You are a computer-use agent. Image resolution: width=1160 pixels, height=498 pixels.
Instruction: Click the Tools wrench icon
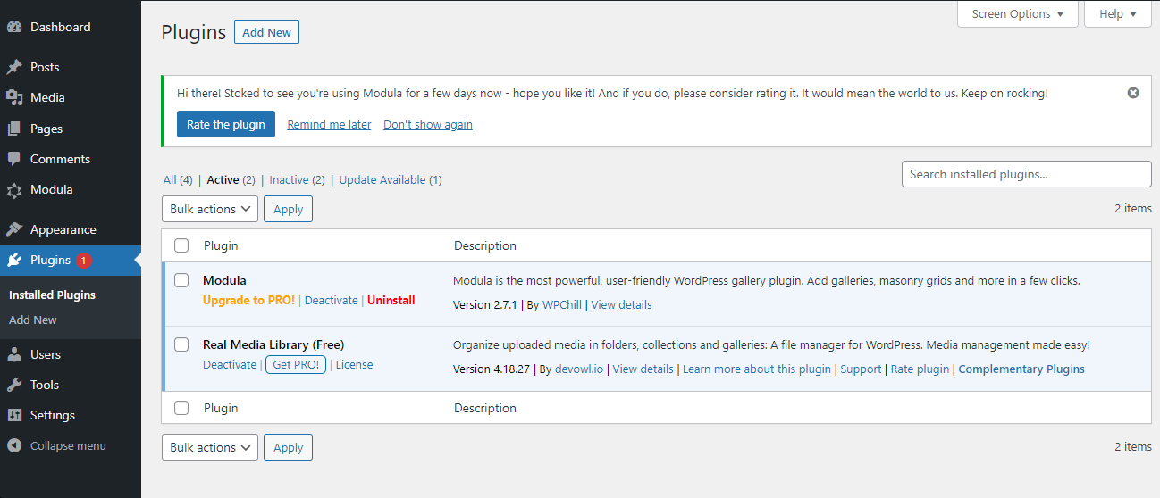[x=14, y=385]
